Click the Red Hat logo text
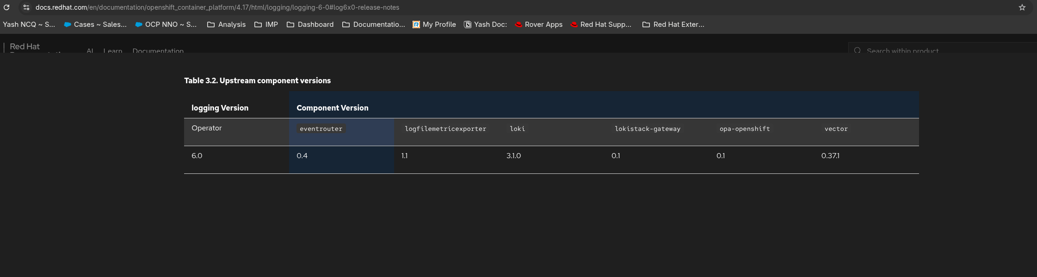Image resolution: width=1037 pixels, height=277 pixels. click(25, 47)
